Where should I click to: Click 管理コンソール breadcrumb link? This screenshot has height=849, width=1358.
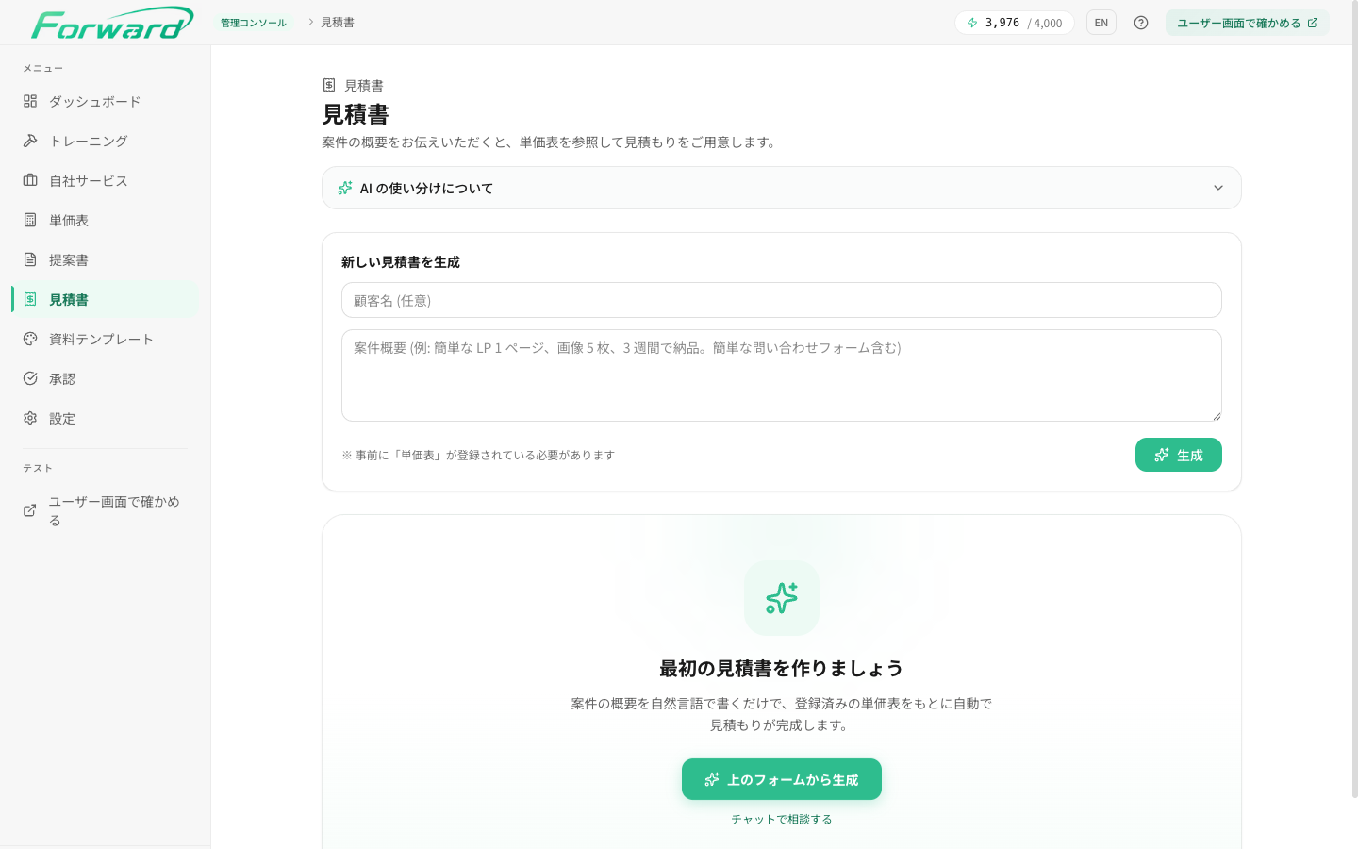[254, 23]
